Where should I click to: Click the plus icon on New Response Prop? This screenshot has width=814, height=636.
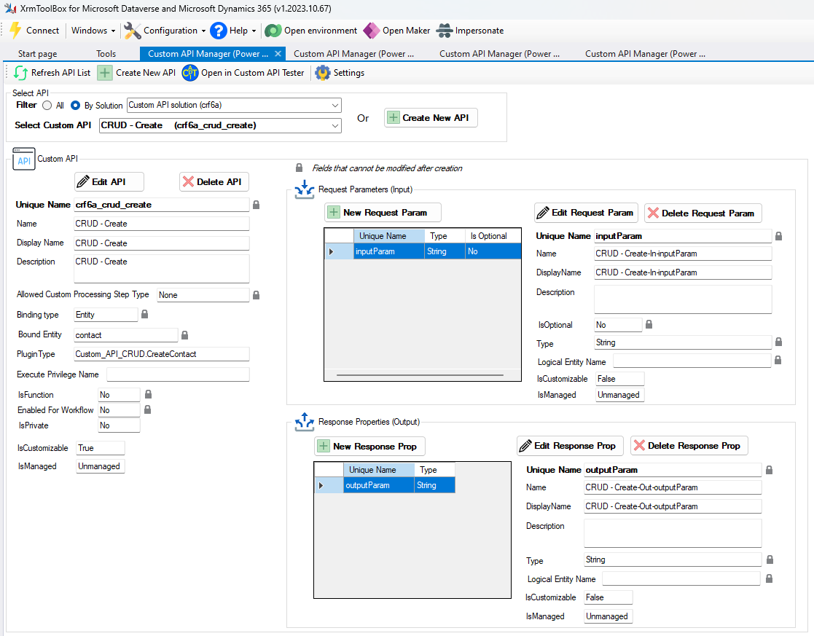tap(324, 446)
